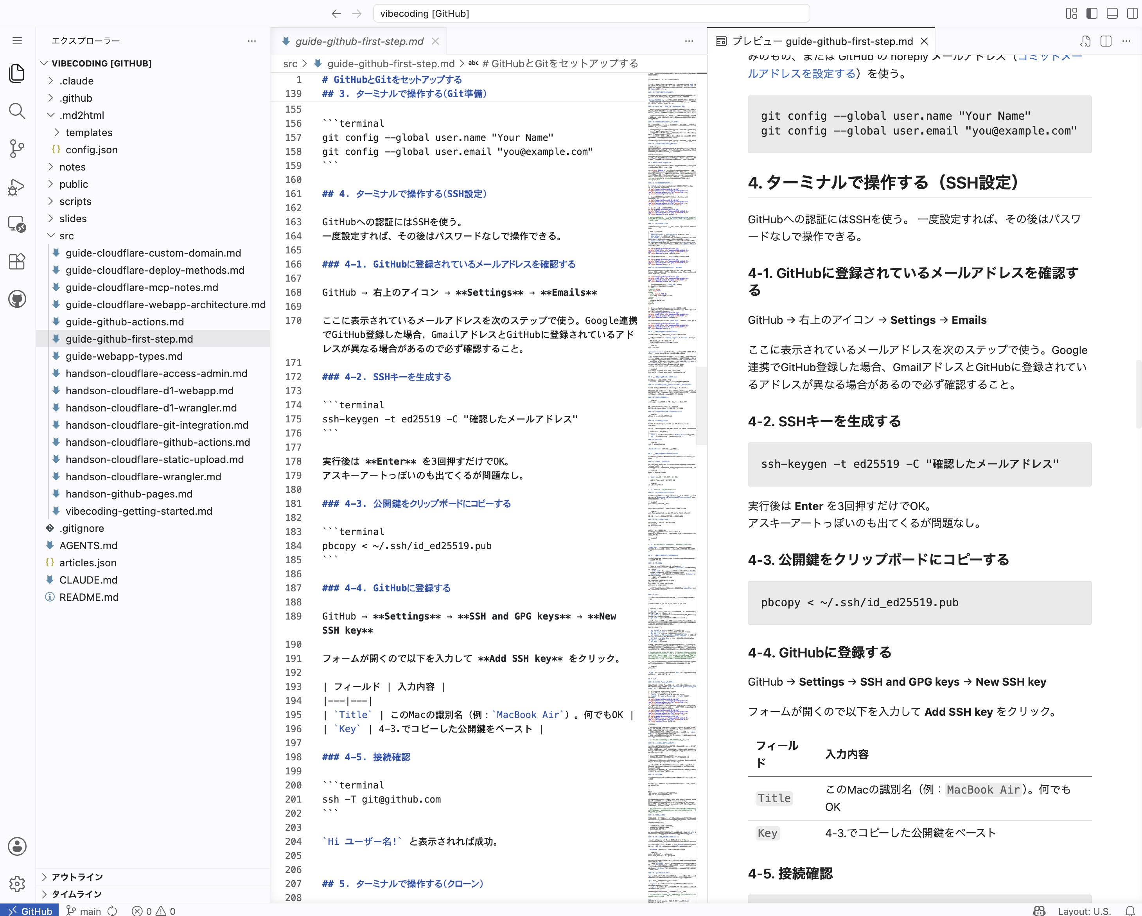Screen dimensions: 1142x916
Task: Open the Source Control view
Action: point(17,148)
